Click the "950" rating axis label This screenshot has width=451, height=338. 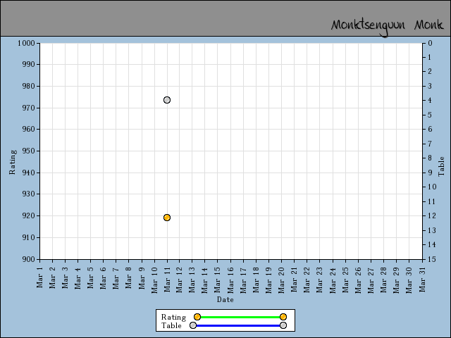click(x=28, y=151)
